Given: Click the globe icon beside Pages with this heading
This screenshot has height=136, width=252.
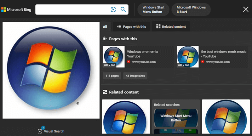Looking at the screenshot, I should (x=105, y=39).
